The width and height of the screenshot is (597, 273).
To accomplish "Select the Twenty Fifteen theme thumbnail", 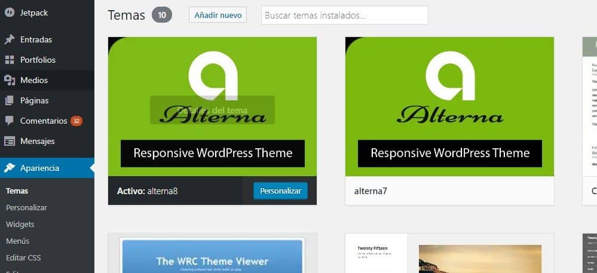I will pos(449,253).
